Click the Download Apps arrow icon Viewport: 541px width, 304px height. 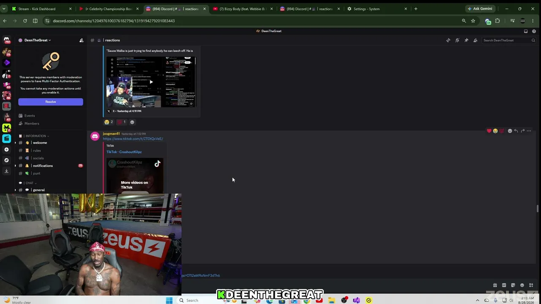click(x=6, y=171)
